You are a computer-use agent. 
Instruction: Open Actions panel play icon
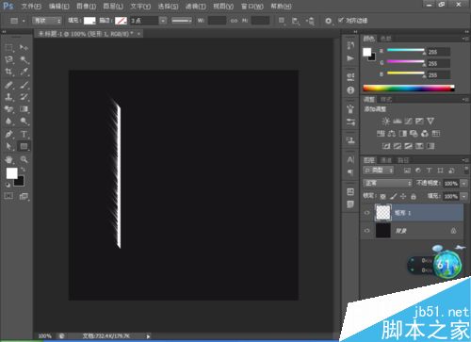tap(350, 58)
